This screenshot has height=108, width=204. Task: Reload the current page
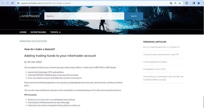pyautogui.click(x=12, y=3)
